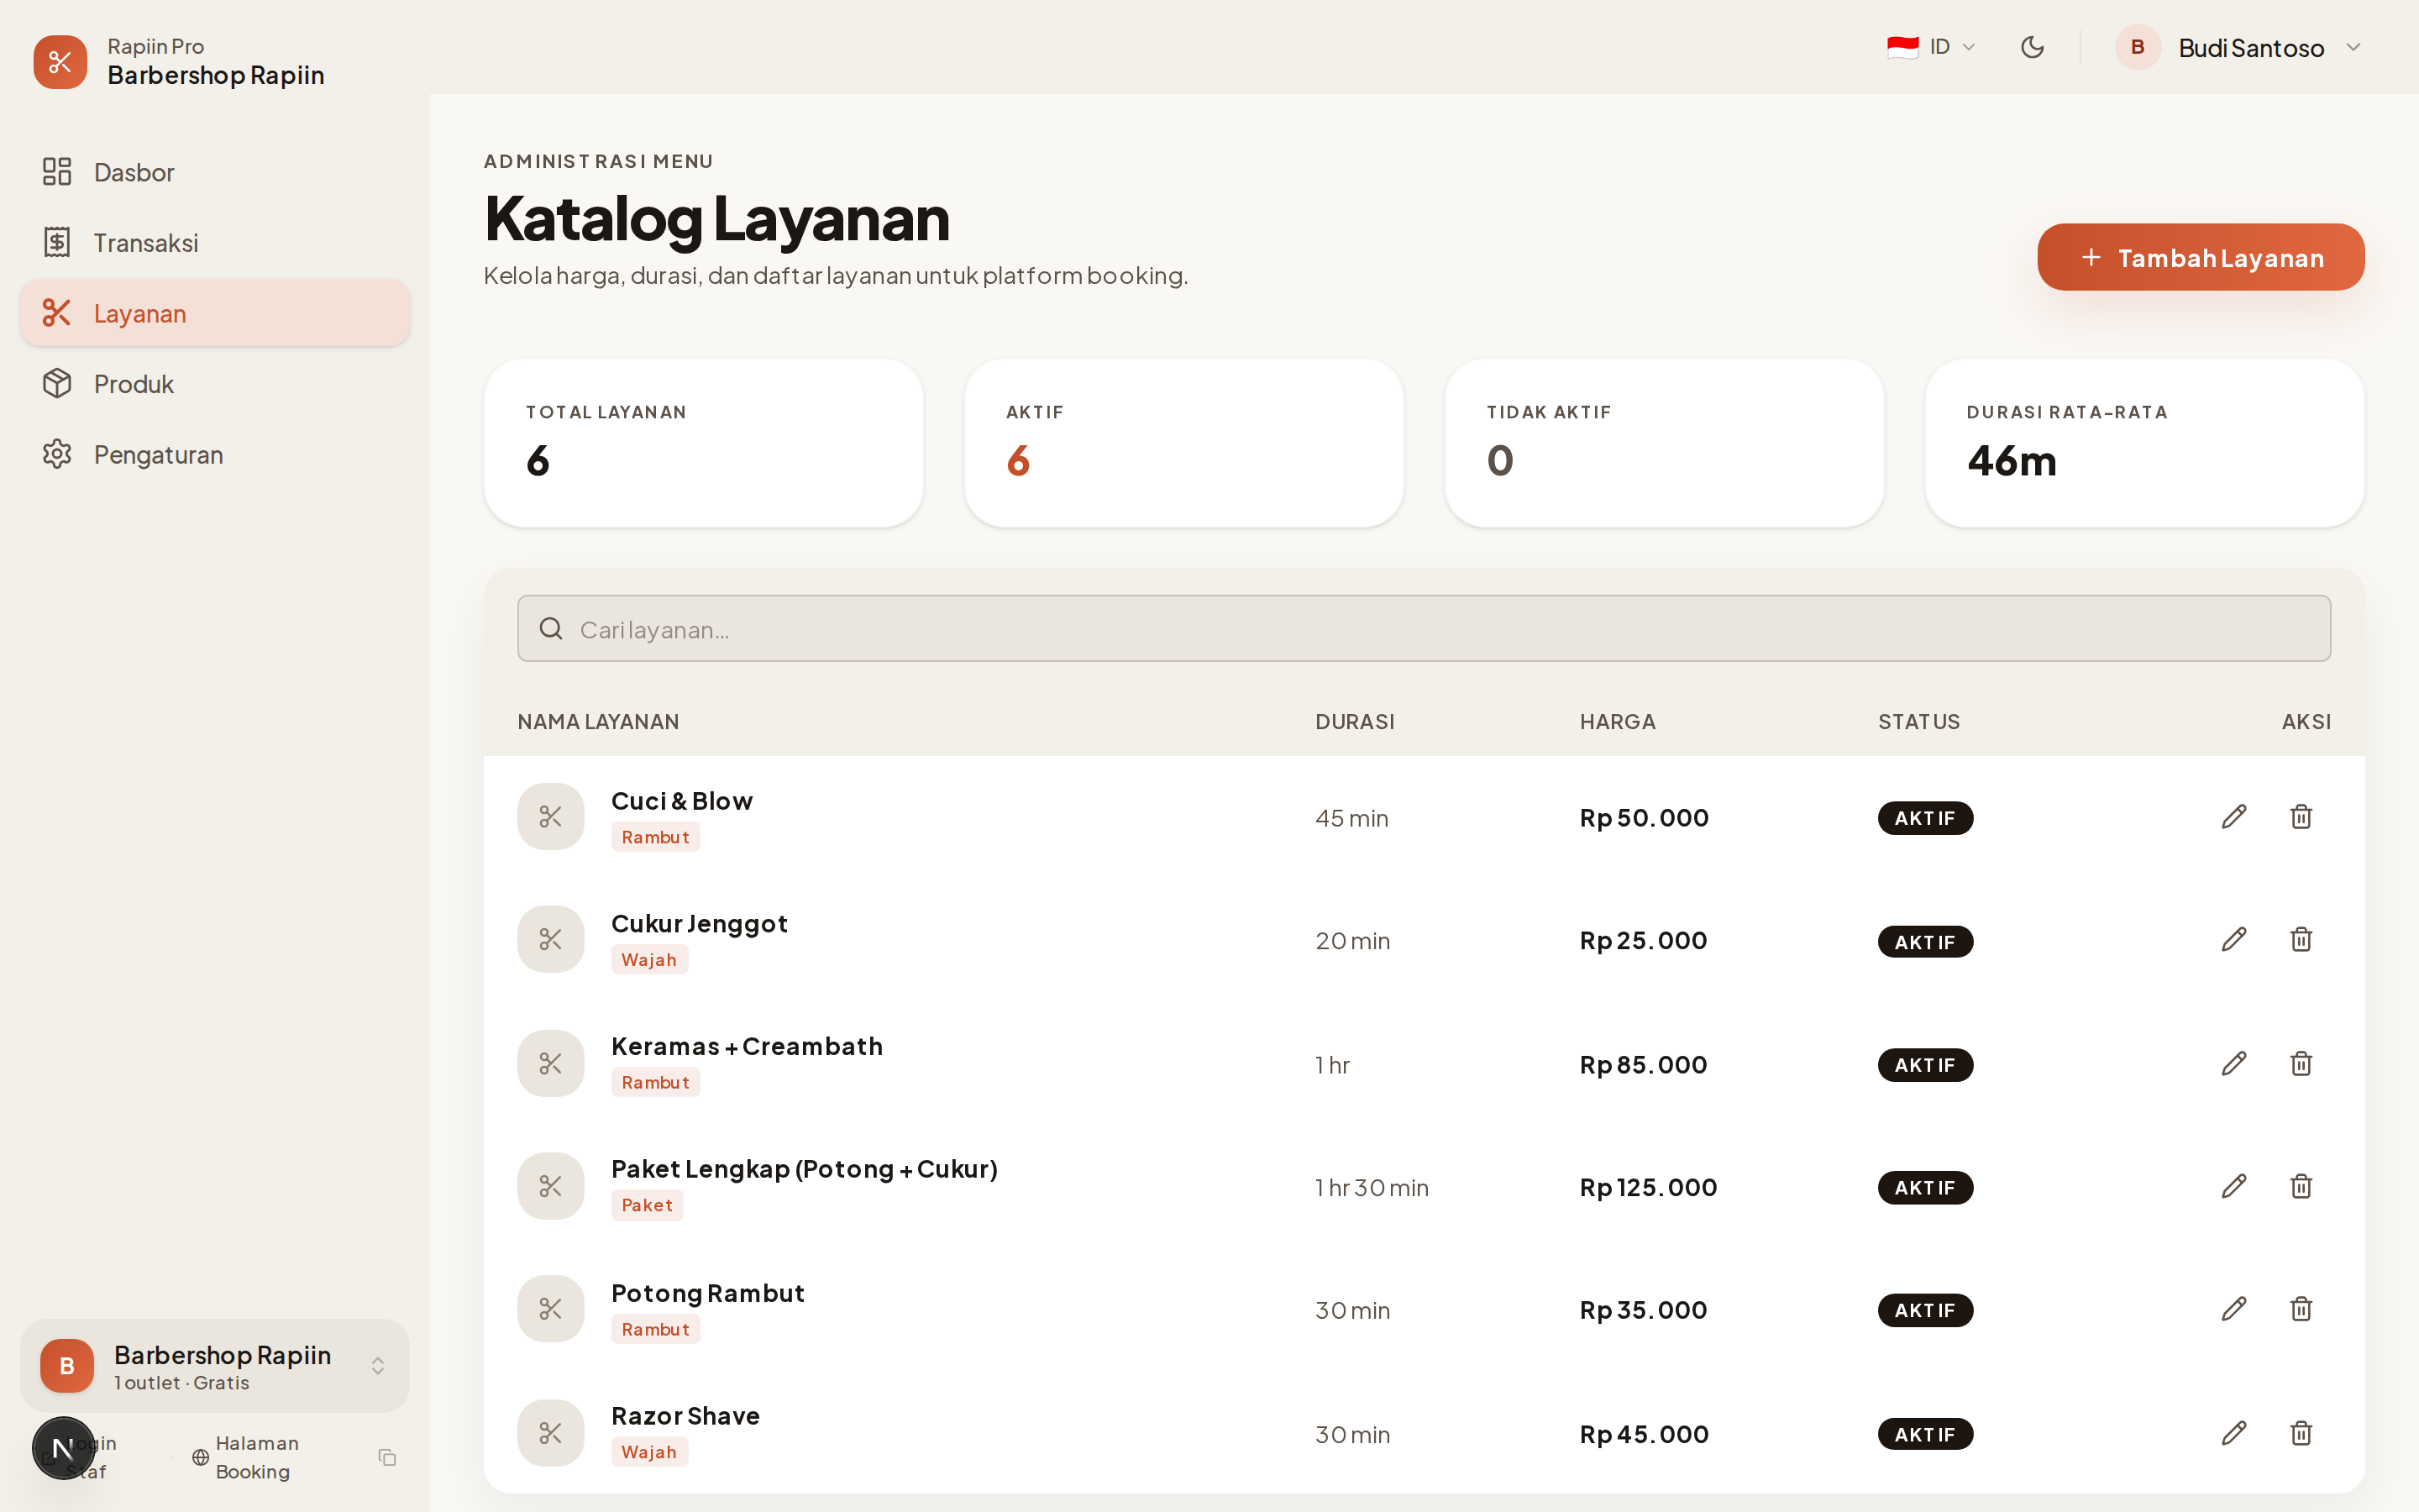
Task: Open the Produk page in the sidebar
Action: [x=134, y=384]
